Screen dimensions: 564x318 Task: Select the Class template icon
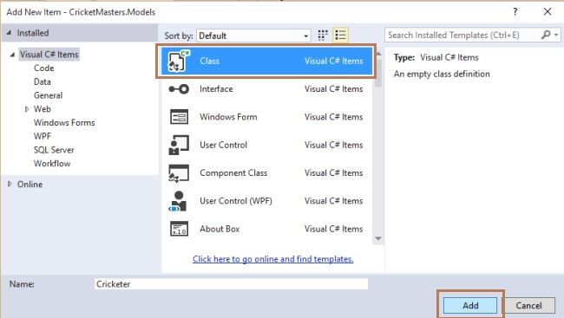(179, 61)
